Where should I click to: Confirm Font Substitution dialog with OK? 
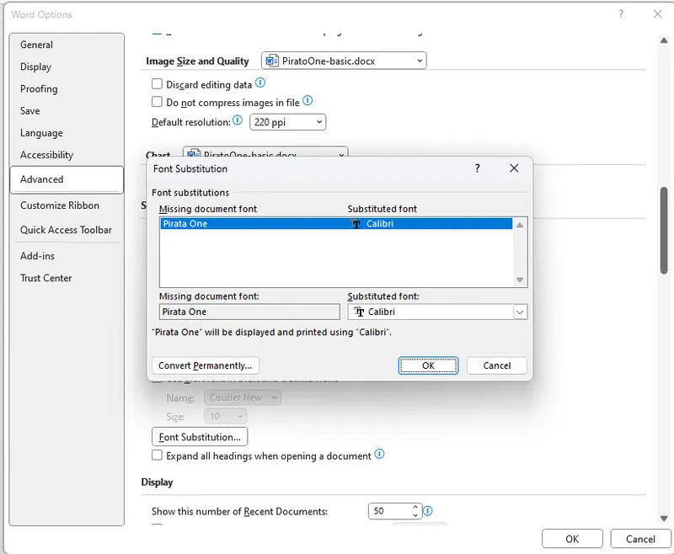click(428, 365)
